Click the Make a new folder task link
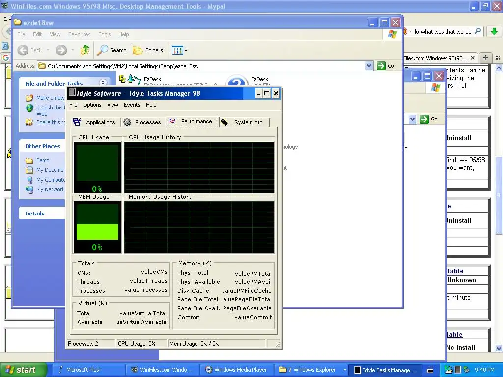The width and height of the screenshot is (503, 377). 46,98
